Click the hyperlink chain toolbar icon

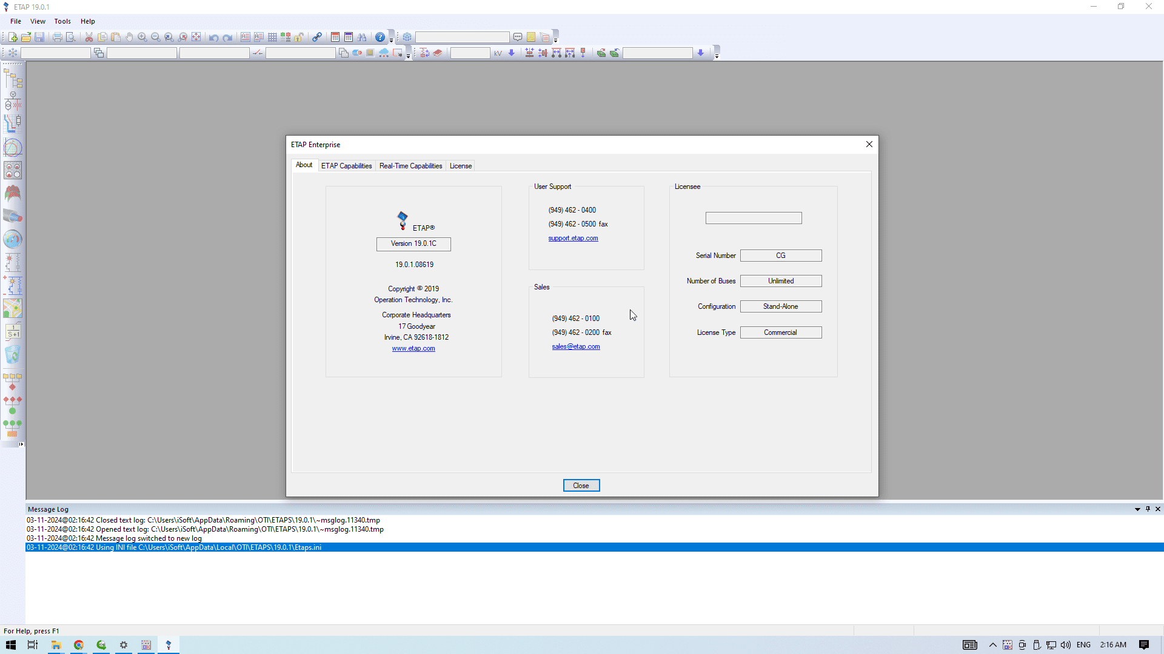click(317, 38)
